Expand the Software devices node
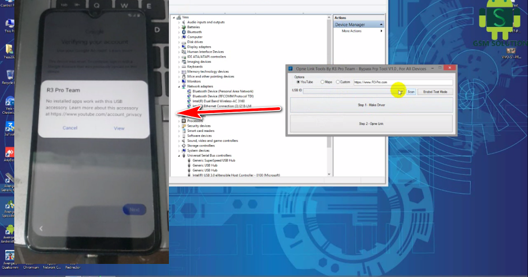Viewport: 528px width, 277px height. click(179, 136)
